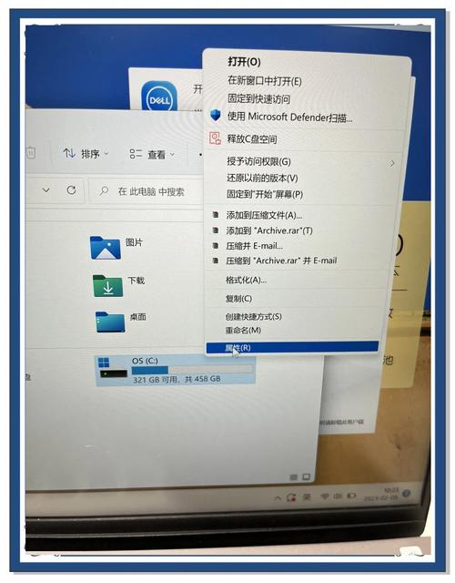The image size is (455, 583).
Task: Click the refresh icon beside the search box
Action: coord(71,190)
